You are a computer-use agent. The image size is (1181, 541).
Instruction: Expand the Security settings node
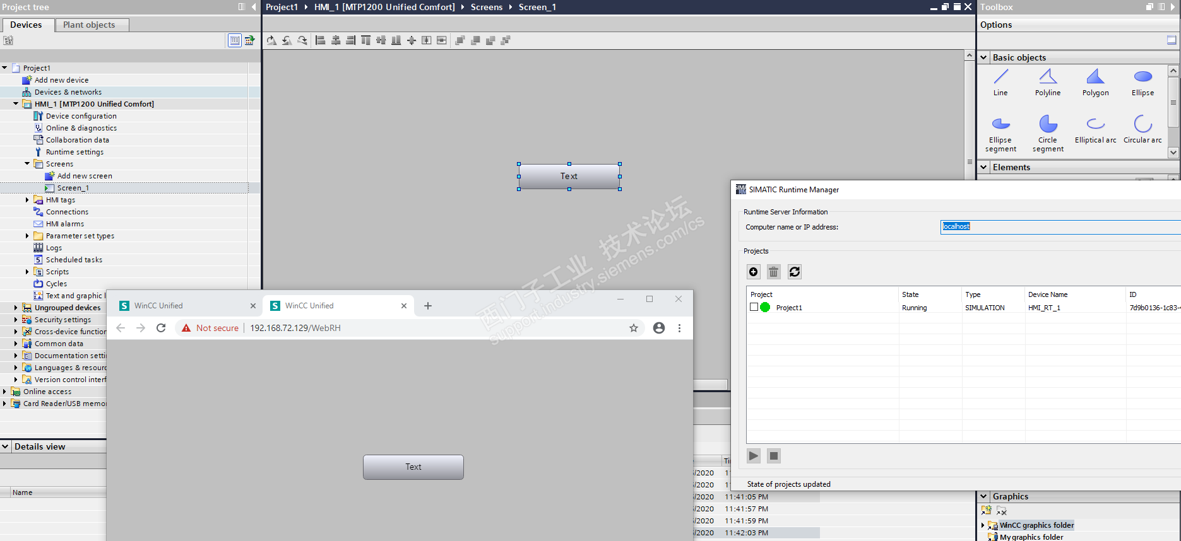(16, 320)
